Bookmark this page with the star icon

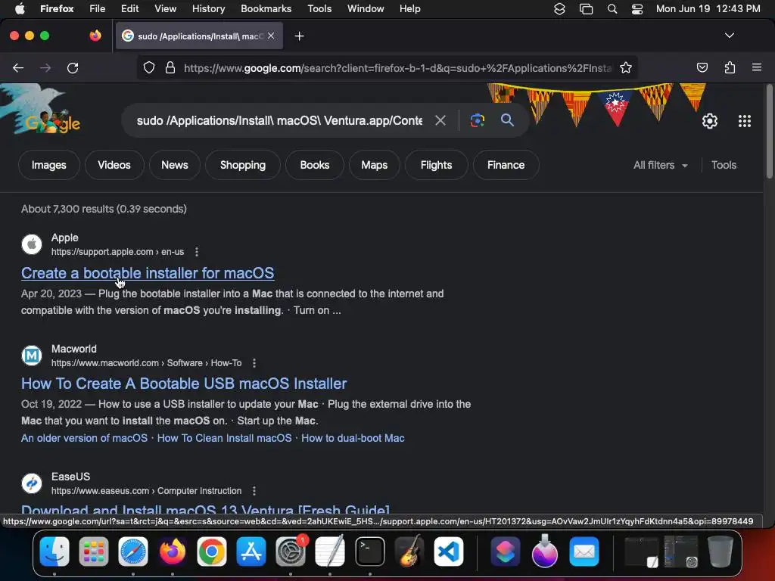pyautogui.click(x=626, y=67)
